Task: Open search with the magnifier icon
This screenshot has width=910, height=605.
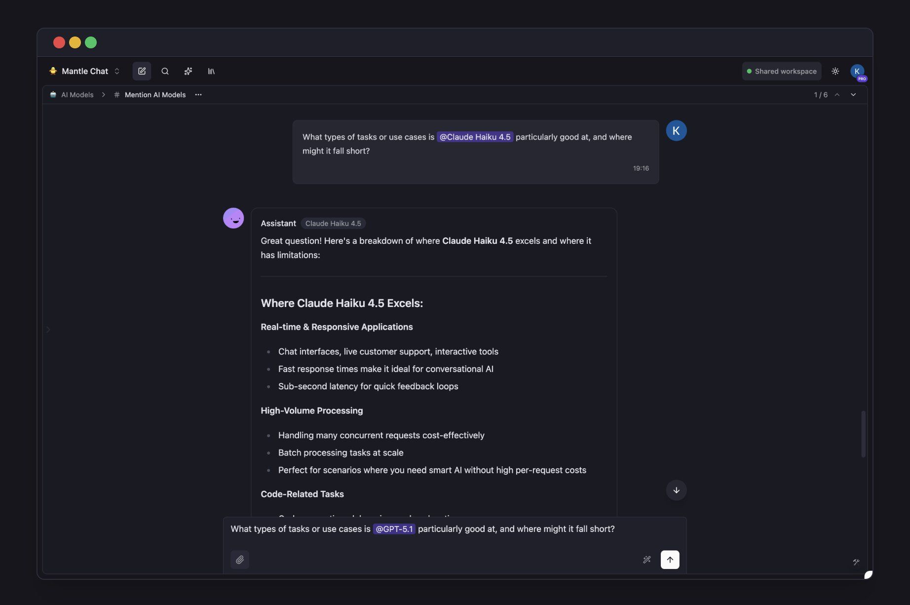Action: tap(165, 71)
